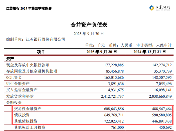Select the 衍生金融资产 row label
176x131 pixels.
[x=18, y=84]
